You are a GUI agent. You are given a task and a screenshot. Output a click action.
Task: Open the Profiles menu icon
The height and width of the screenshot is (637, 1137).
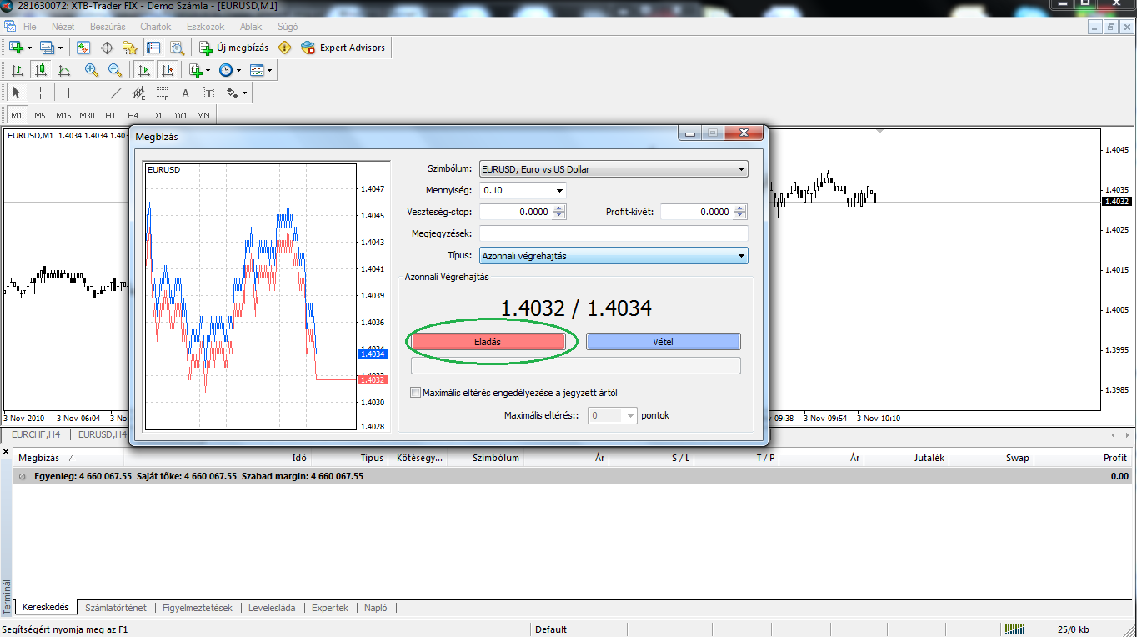pyautogui.click(x=47, y=48)
